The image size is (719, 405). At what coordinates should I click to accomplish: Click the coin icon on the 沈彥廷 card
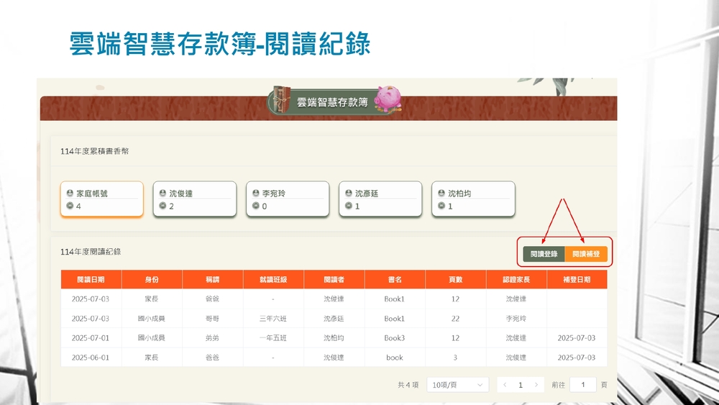pos(349,206)
